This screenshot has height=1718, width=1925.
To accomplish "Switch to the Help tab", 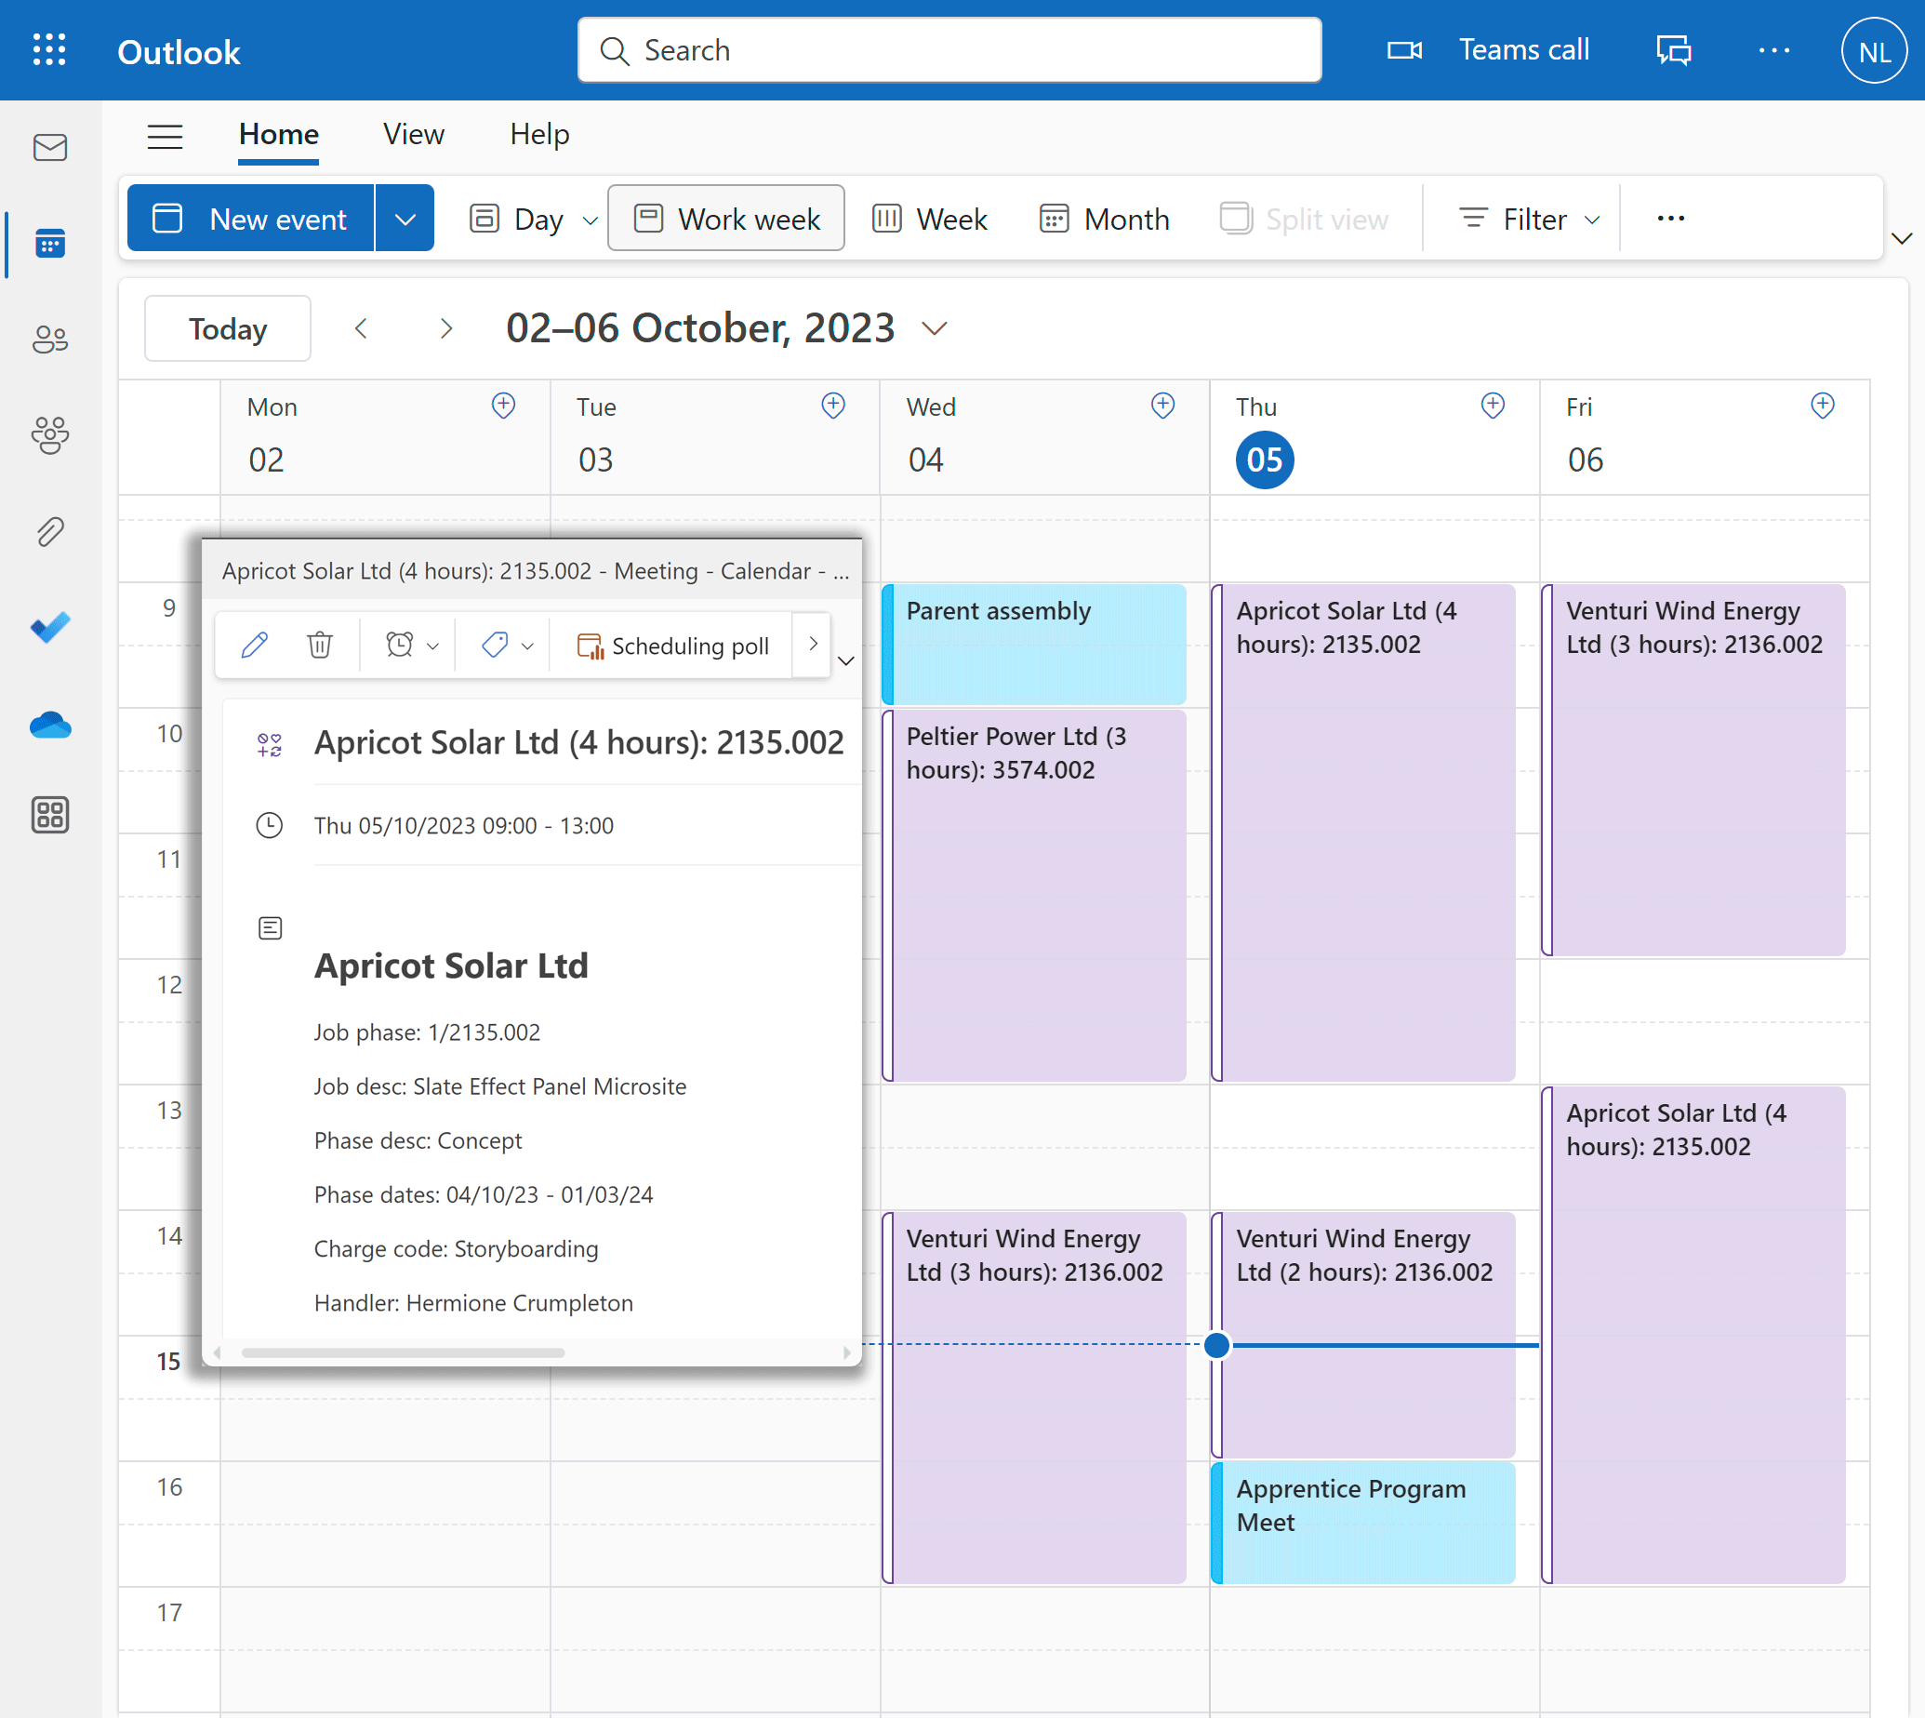I will 539,135.
